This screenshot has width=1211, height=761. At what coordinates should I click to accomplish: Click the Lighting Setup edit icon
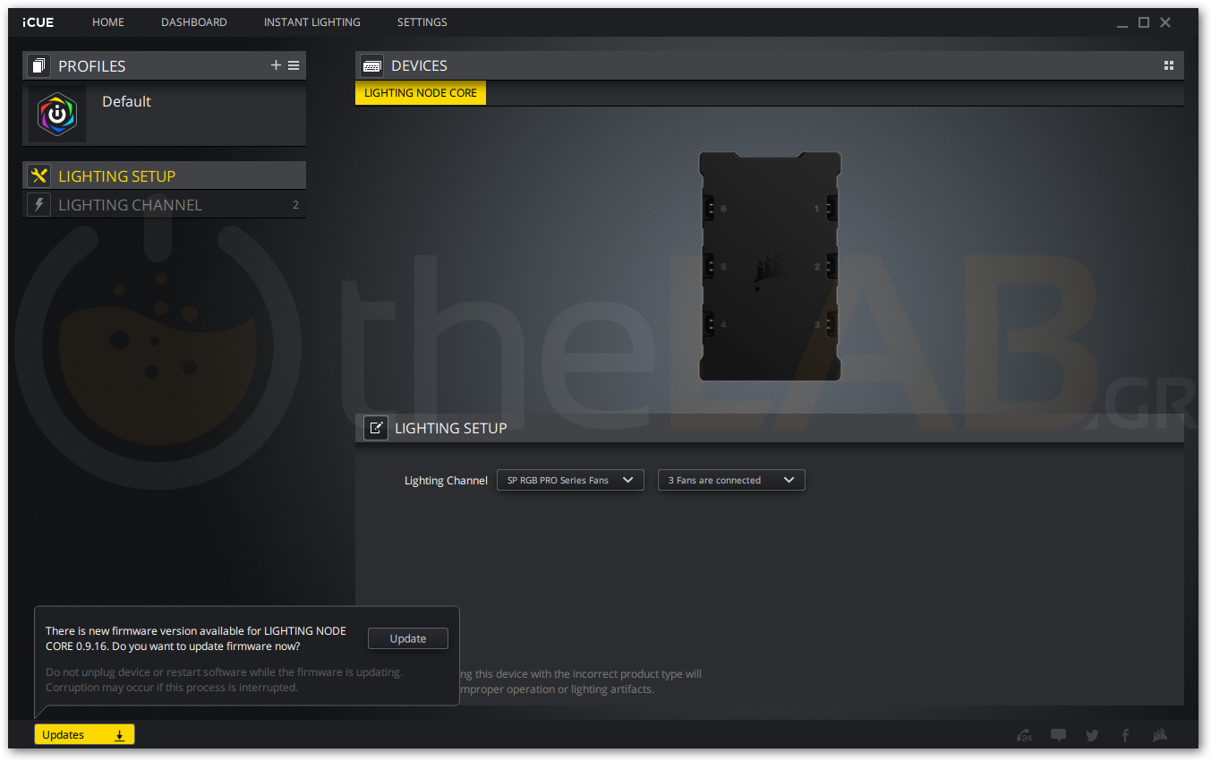coord(376,428)
